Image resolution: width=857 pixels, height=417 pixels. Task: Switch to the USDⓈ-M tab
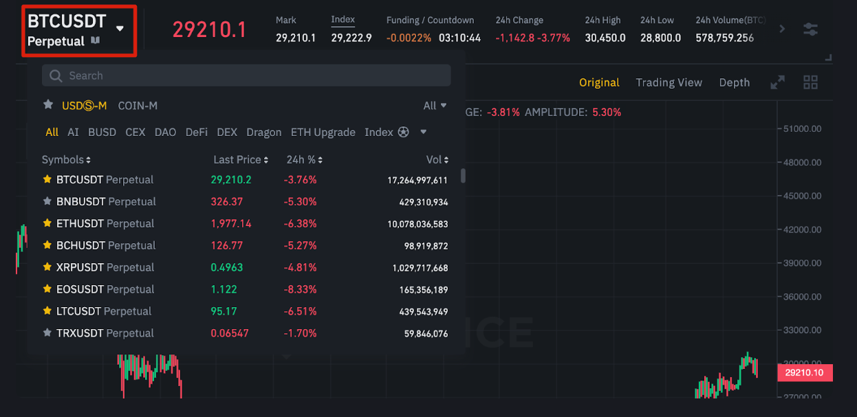click(x=85, y=105)
